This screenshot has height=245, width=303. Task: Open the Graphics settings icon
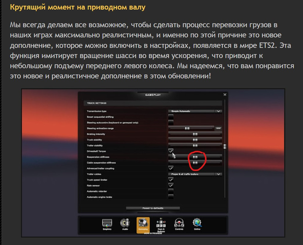point(107,224)
